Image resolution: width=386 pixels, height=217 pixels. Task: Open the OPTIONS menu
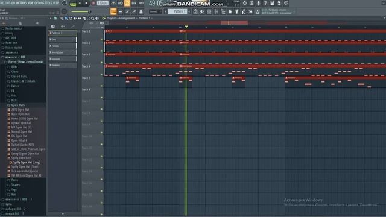(39, 3)
